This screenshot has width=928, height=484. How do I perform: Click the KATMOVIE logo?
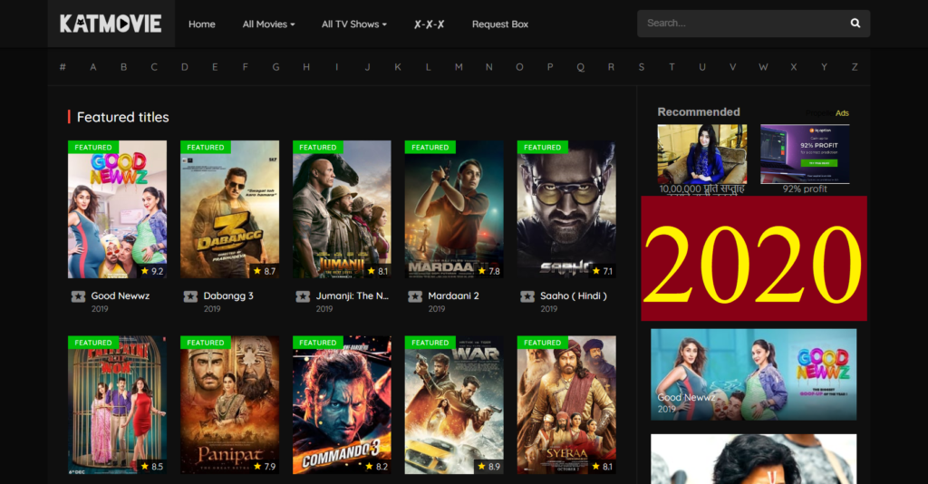click(111, 24)
